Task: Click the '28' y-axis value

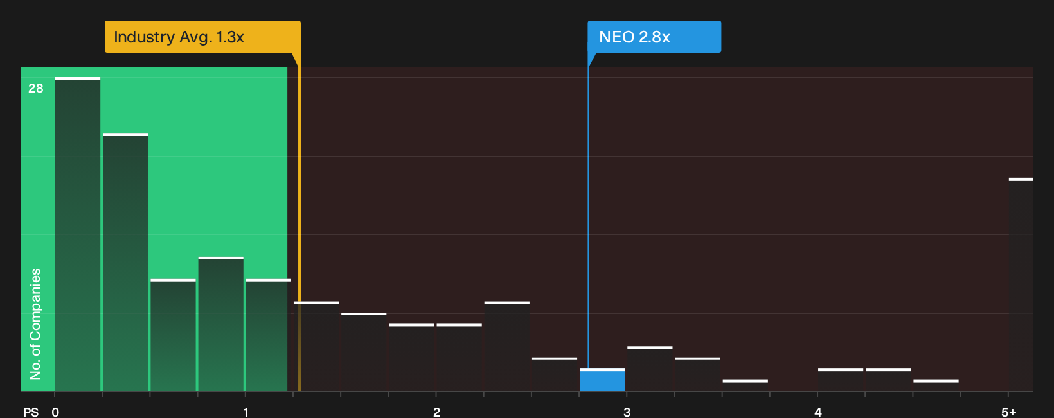Action: 36,88
